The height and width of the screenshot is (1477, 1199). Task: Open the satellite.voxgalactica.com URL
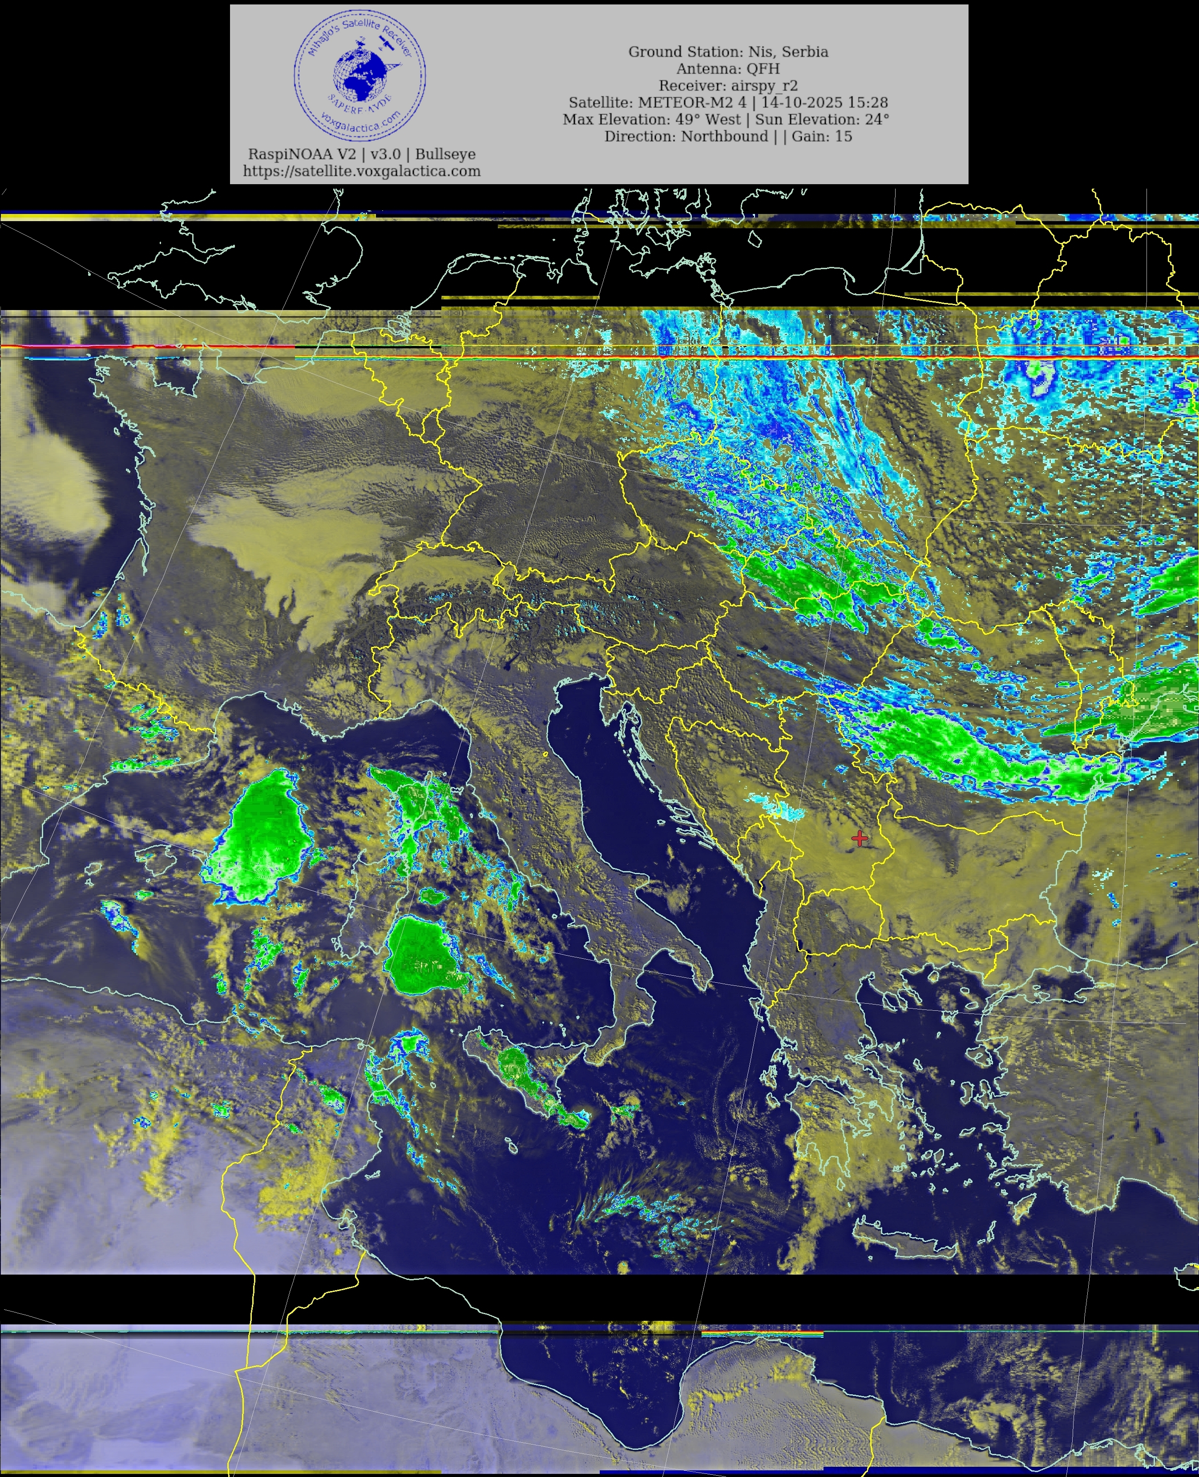click(361, 171)
